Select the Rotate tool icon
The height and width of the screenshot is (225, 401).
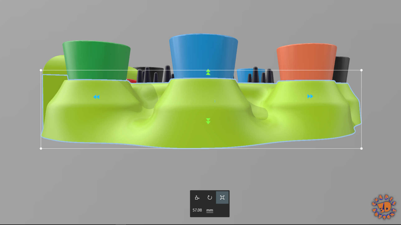210,198
